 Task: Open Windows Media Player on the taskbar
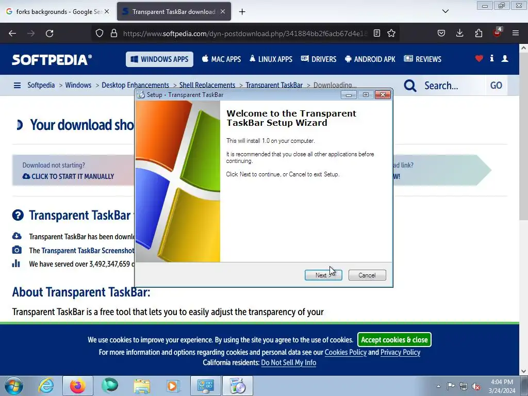[173, 386]
